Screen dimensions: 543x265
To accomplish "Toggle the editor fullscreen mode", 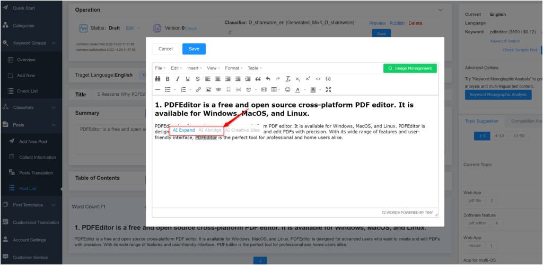I will point(329,89).
